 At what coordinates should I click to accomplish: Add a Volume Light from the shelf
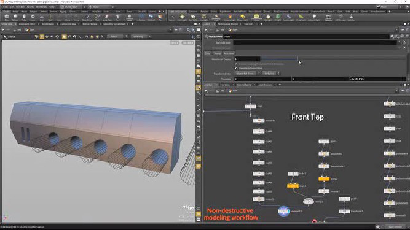230,17
